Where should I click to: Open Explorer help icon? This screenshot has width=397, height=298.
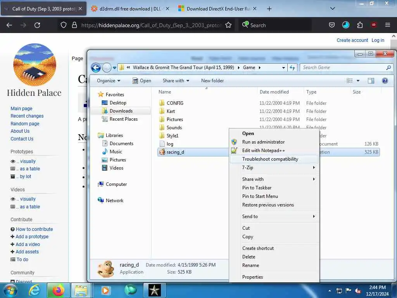pos(385,81)
